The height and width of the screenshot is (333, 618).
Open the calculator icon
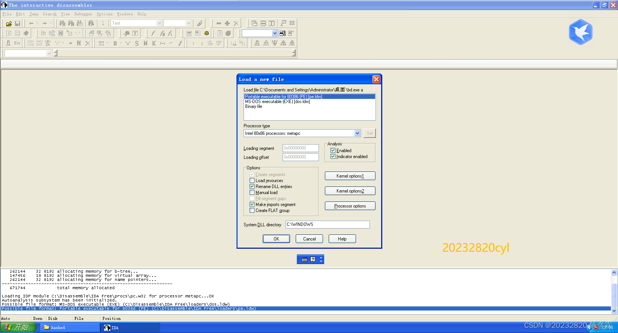coord(189,33)
